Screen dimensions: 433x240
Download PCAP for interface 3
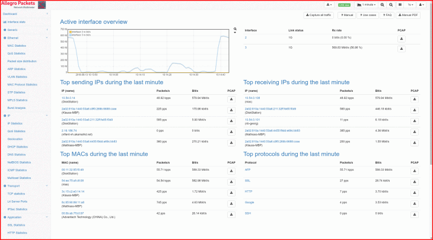pos(402,49)
